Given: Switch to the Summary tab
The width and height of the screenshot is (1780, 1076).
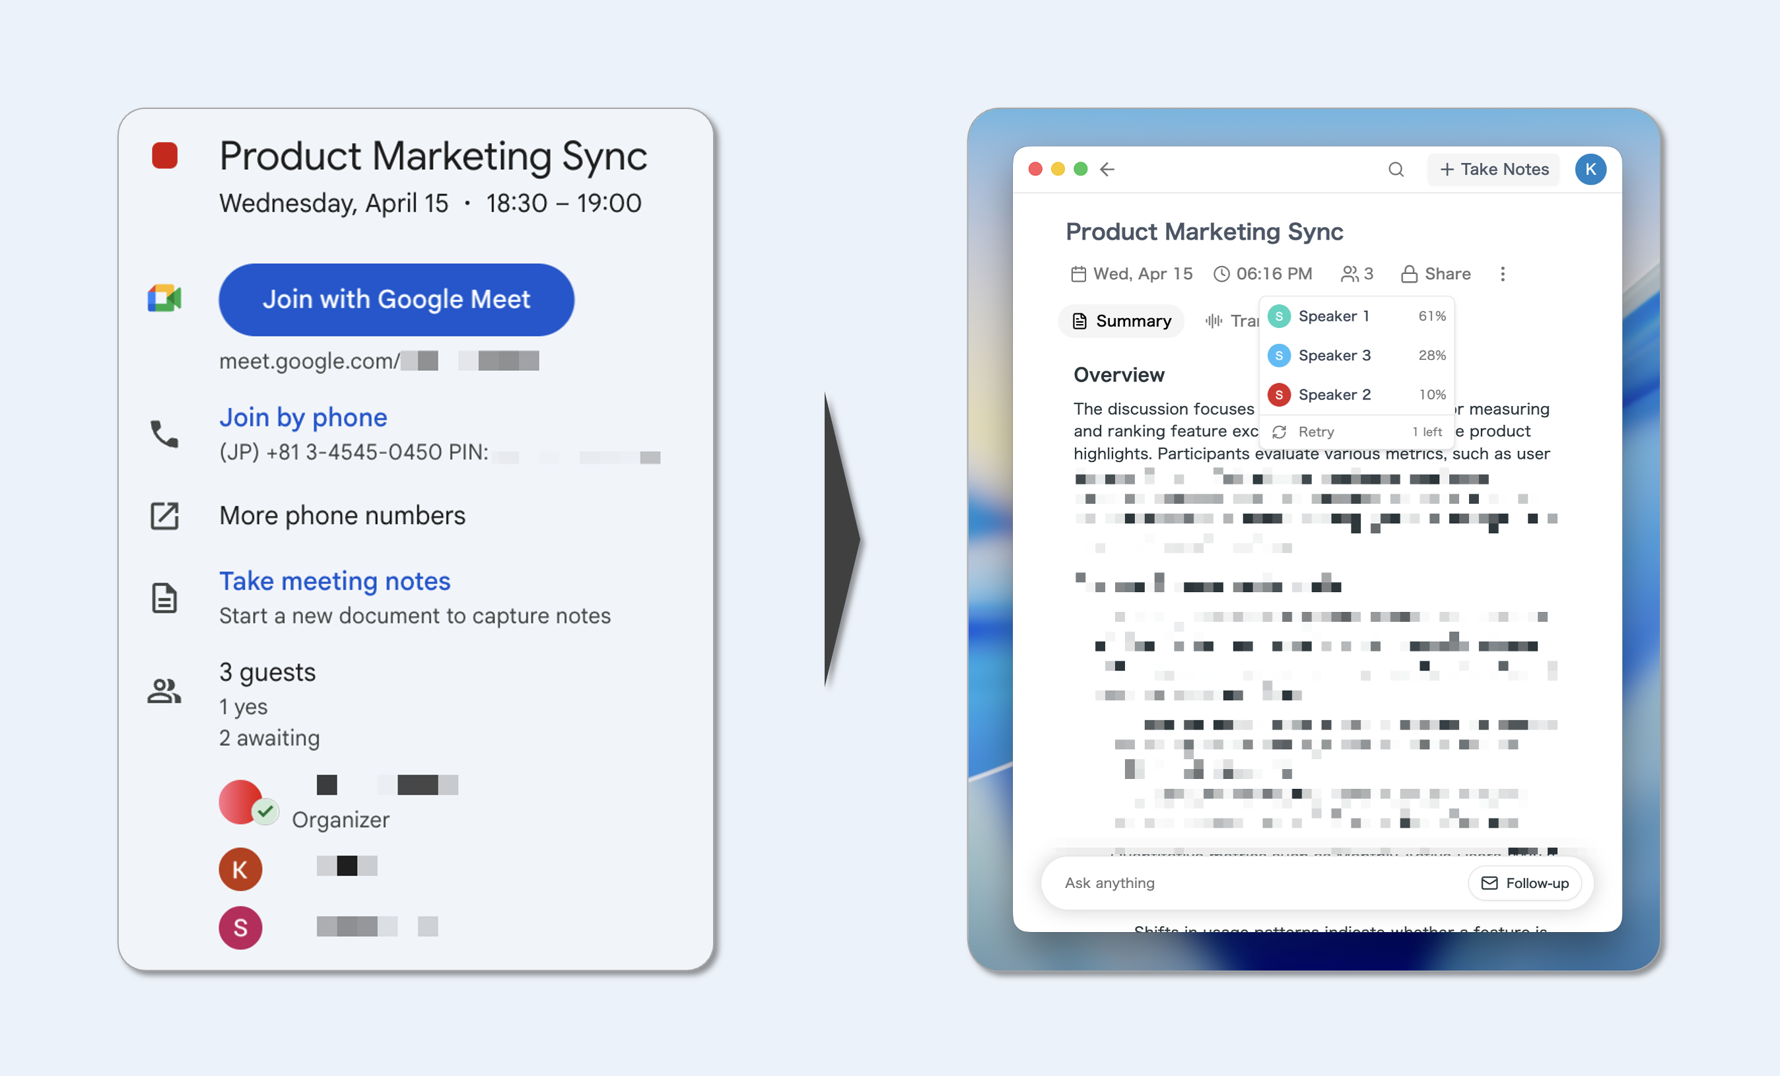Looking at the screenshot, I should 1121,321.
